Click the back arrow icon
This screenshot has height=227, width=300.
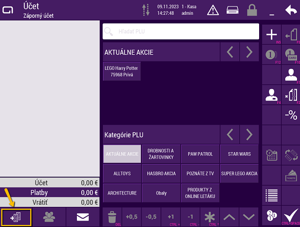(x=291, y=10)
